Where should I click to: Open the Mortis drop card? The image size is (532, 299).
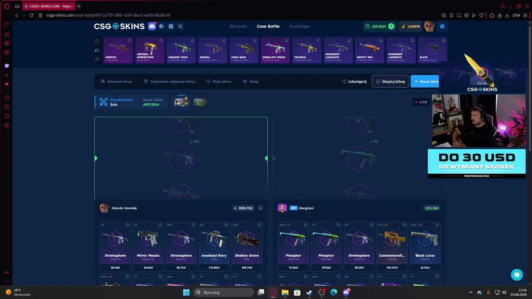118,50
